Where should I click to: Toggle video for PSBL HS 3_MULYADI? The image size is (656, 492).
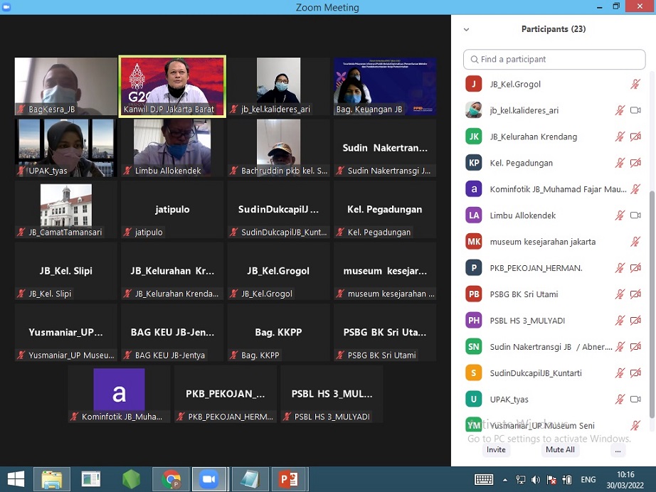pos(635,321)
